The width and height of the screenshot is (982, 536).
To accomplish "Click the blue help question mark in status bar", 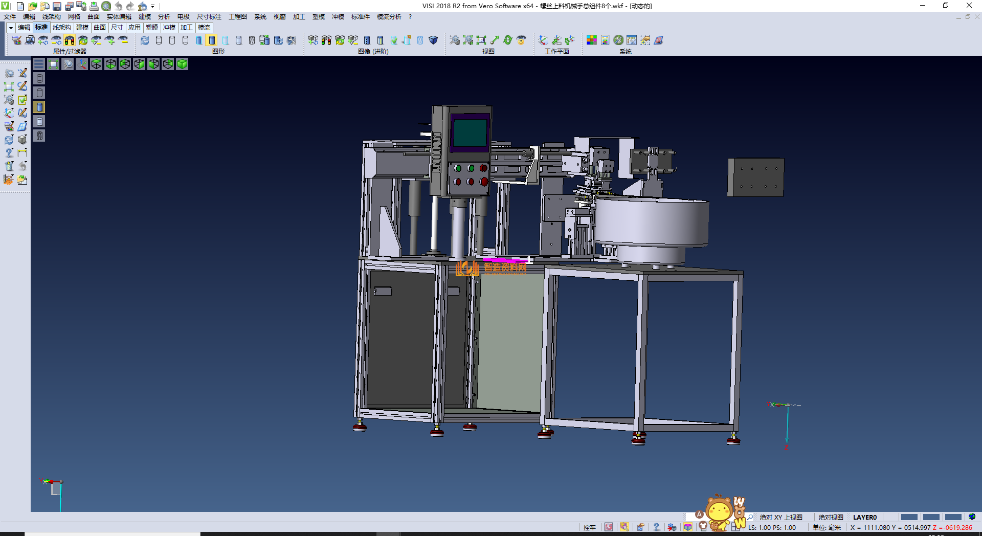I will point(656,527).
